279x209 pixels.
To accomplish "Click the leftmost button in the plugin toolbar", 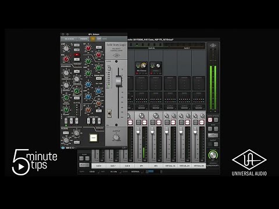I will (70, 39).
